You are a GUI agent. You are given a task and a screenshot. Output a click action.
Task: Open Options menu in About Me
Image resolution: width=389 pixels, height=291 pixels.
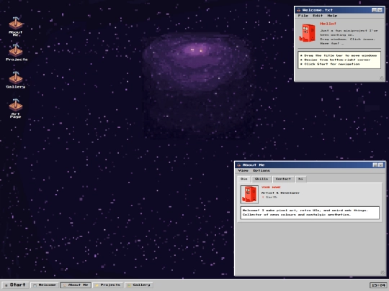261,170
